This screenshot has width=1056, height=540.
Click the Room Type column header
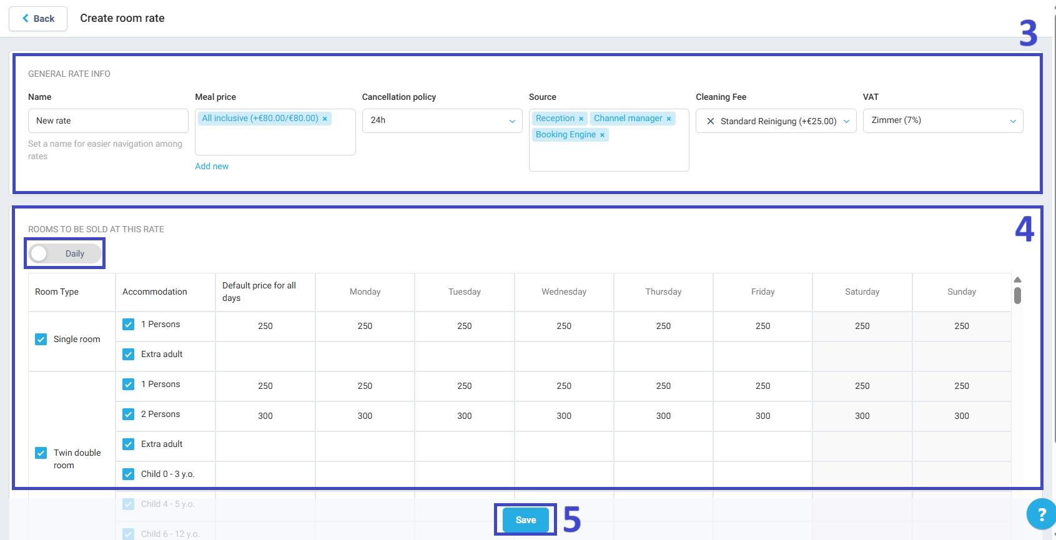(72, 292)
